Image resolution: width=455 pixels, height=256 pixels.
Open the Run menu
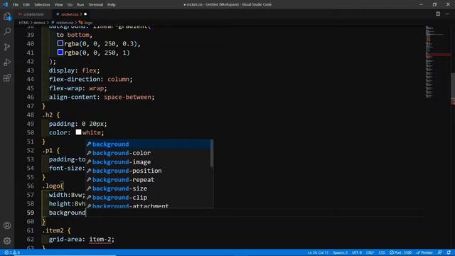[x=80, y=5]
